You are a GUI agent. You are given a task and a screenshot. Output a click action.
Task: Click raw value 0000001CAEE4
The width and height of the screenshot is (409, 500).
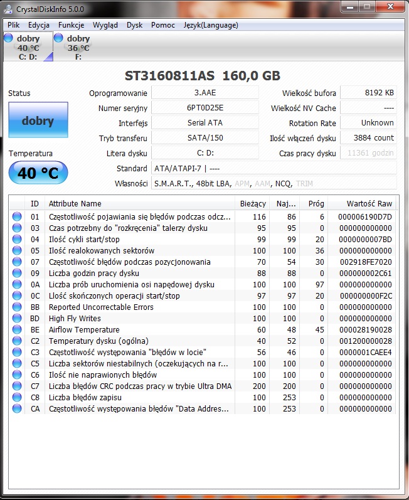click(365, 352)
